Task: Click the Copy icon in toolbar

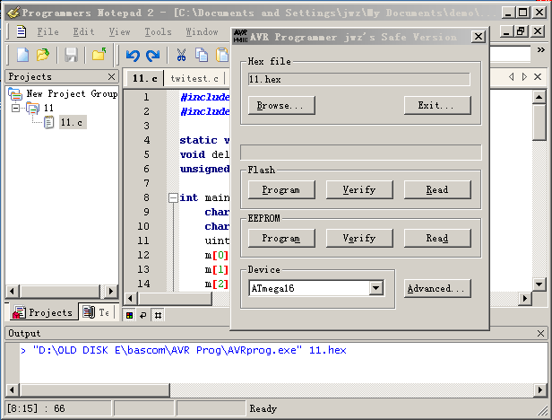Action: point(202,56)
